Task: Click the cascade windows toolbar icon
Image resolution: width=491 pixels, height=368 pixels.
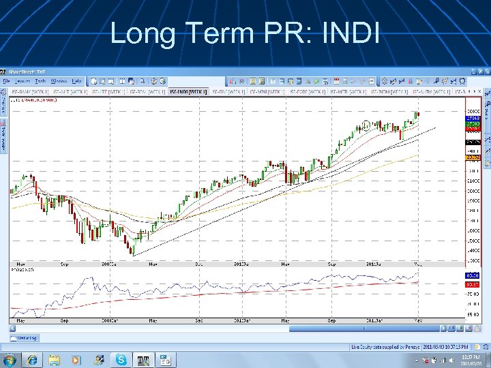Action: tap(131, 81)
